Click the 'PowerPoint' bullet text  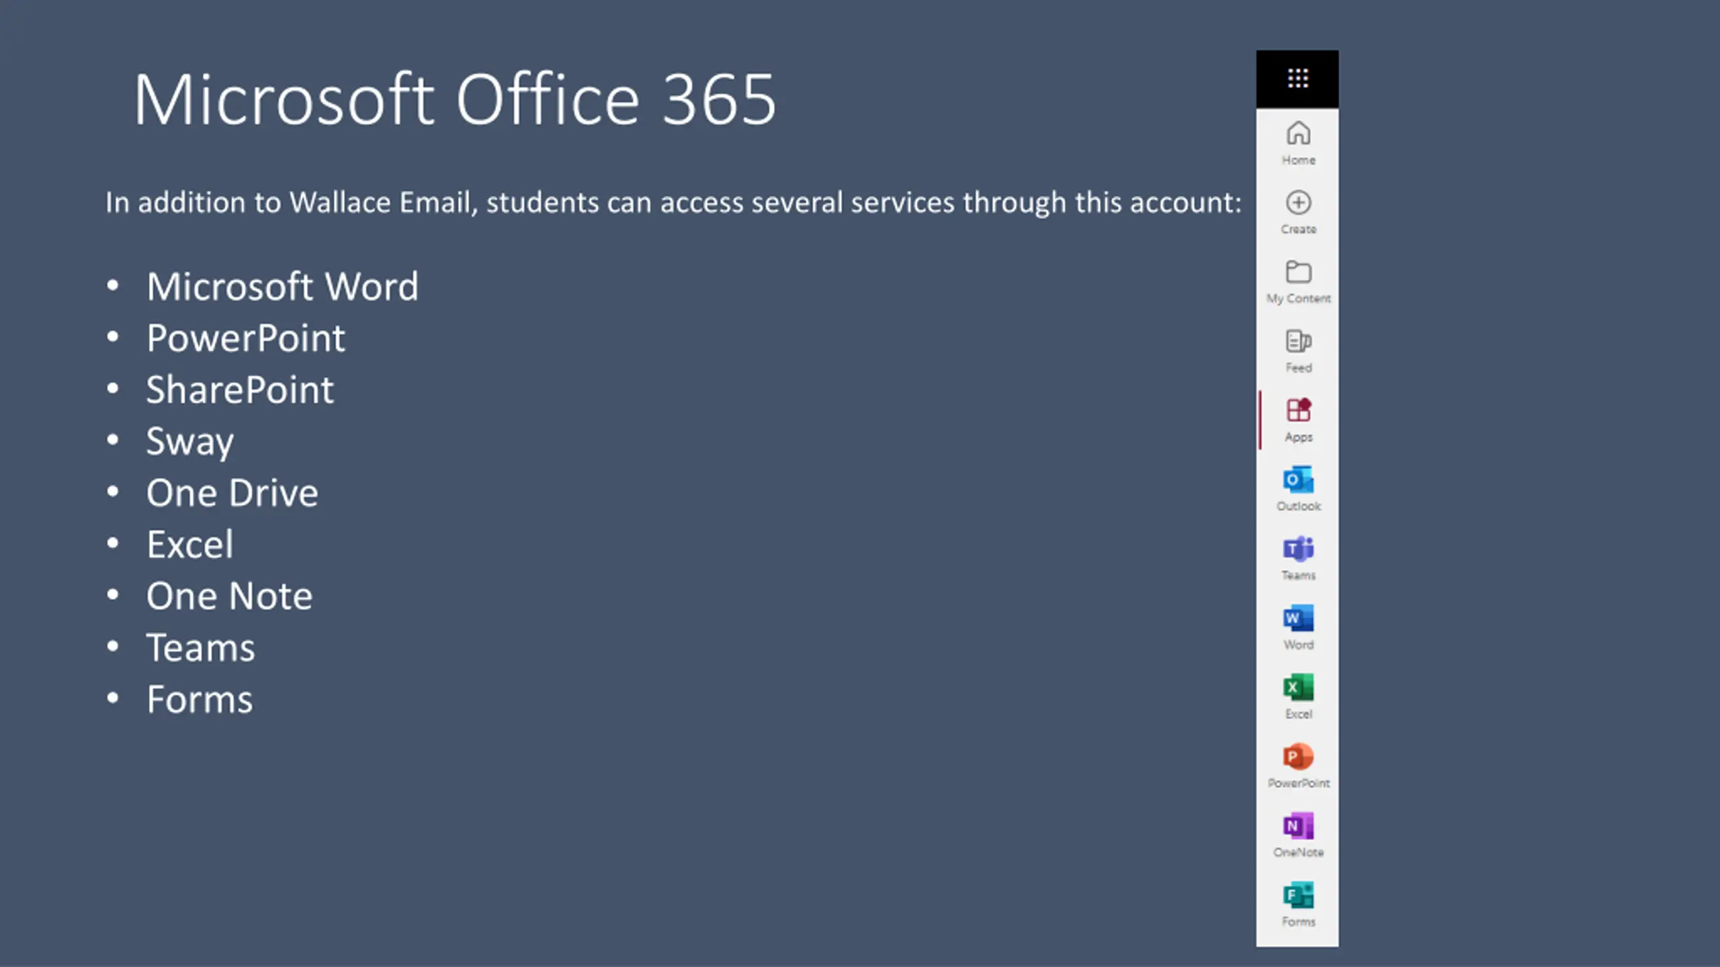tap(245, 338)
